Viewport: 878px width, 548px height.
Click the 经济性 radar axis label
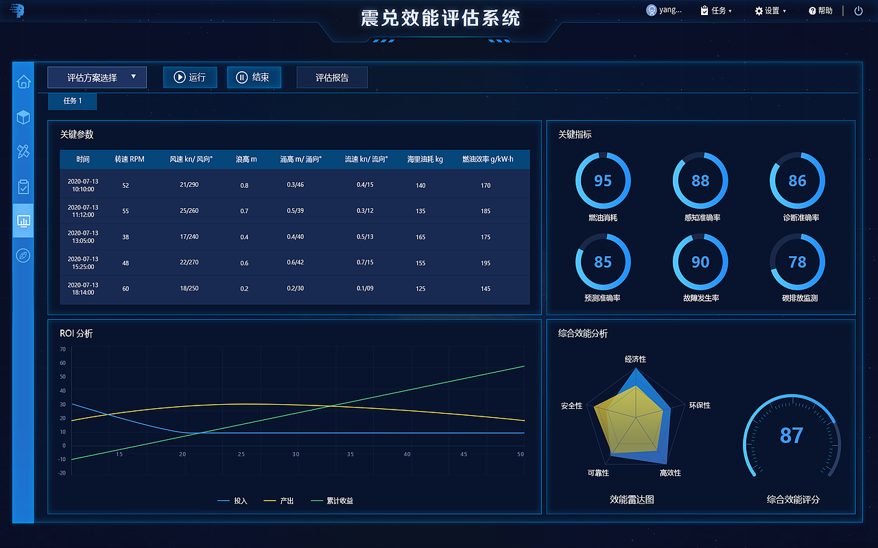[635, 359]
